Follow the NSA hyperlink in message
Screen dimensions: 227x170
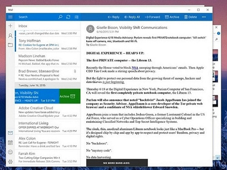pos(135,68)
